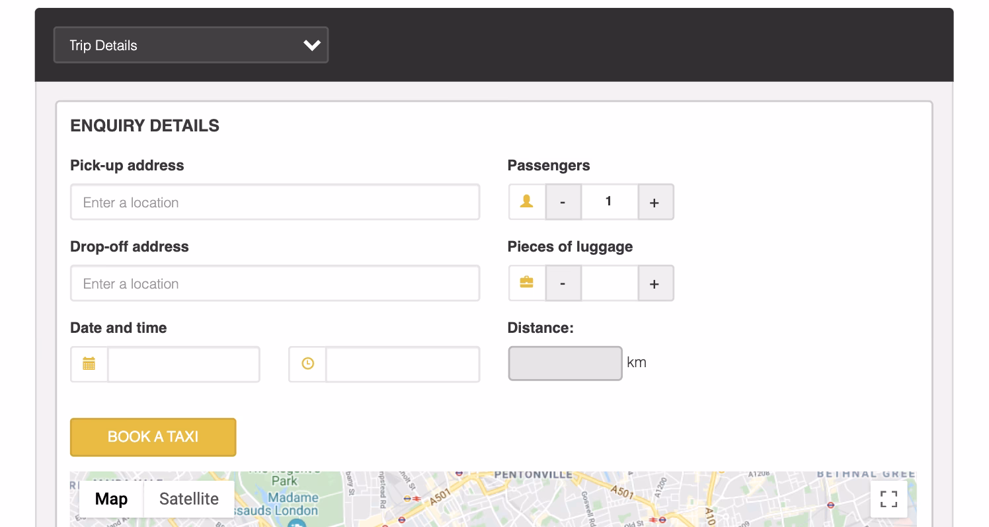Click the Drop-off address input field
Screen dimensions: 989x527
point(275,283)
